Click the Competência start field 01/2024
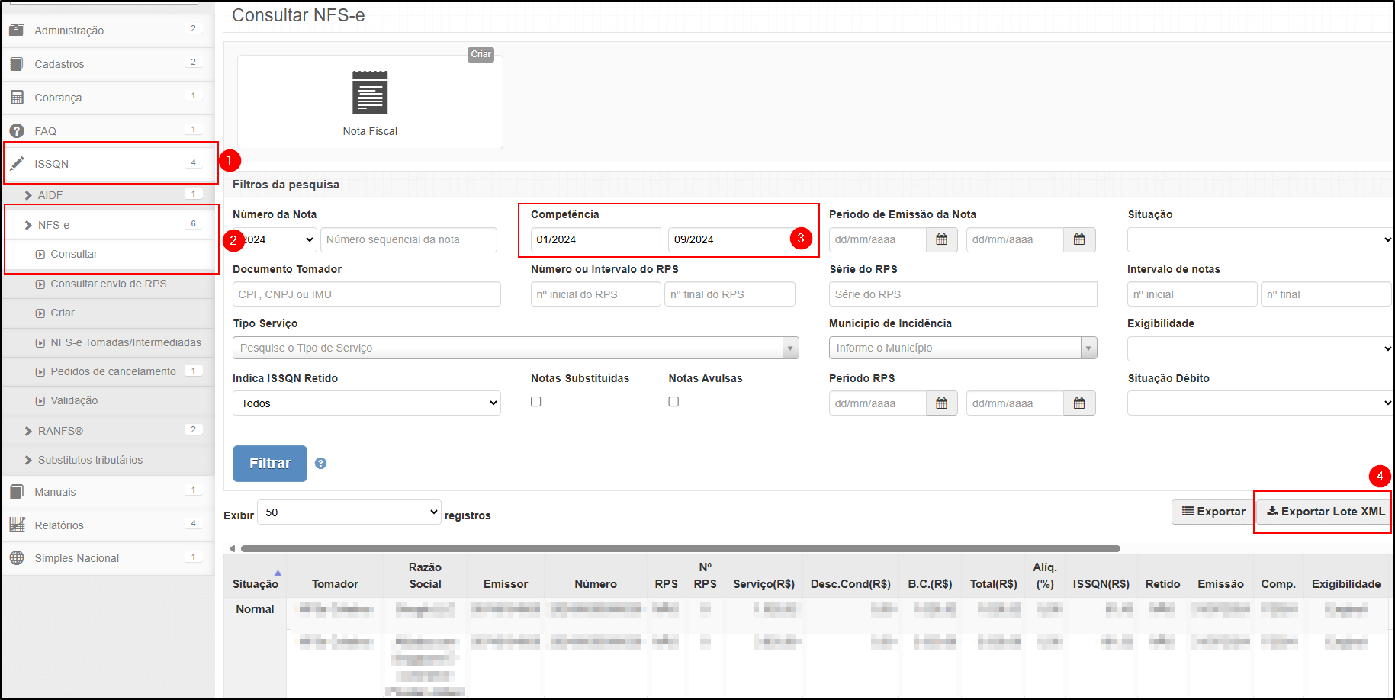This screenshot has height=700, width=1395. tap(596, 239)
